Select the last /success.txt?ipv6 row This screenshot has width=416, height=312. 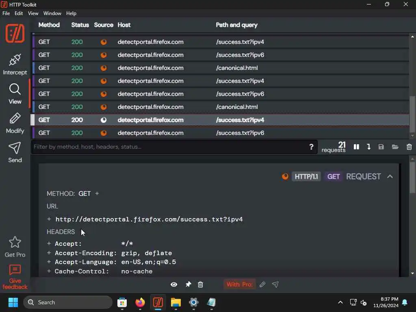[x=221, y=133]
